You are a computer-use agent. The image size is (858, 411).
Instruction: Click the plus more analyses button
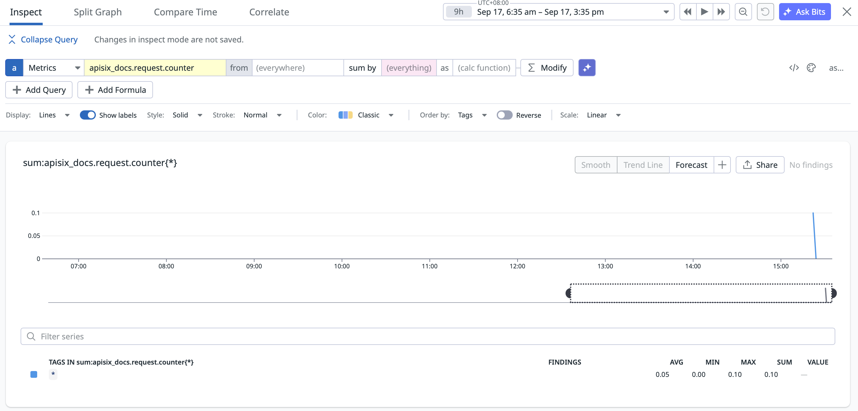(x=722, y=165)
